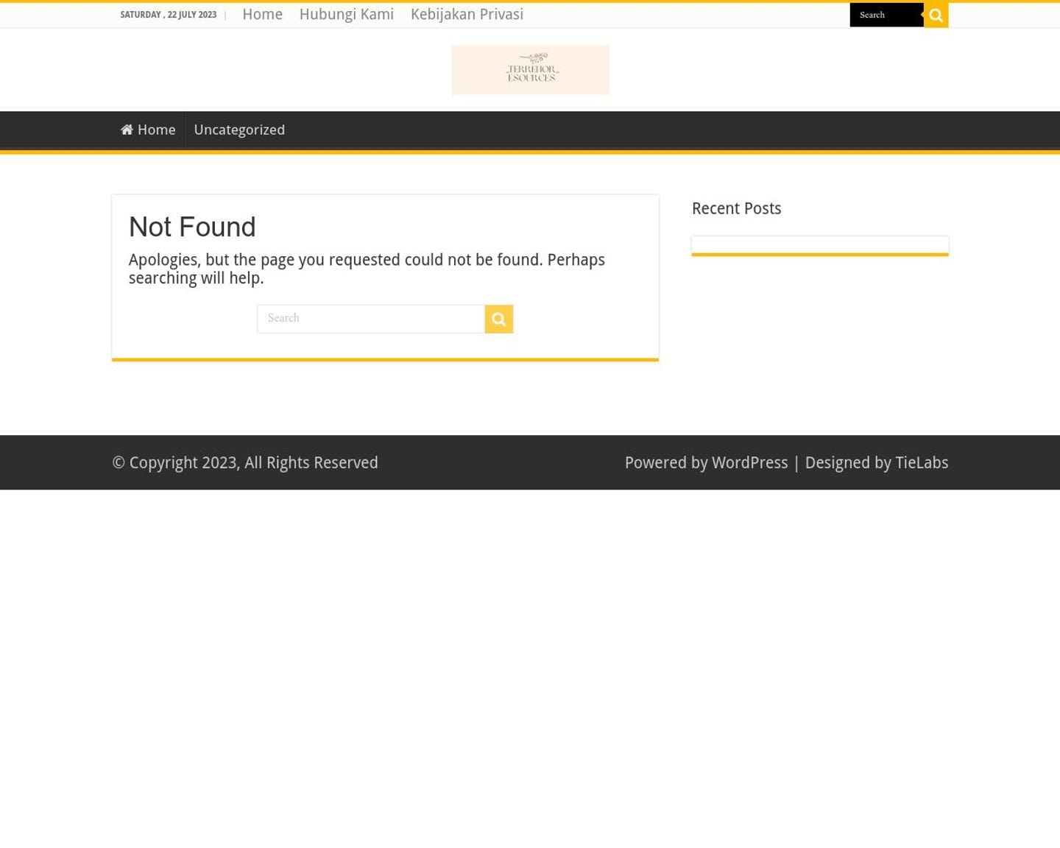Viewport: 1060px width, 848px height.
Task: Click the Apologies error message paragraph
Action: click(367, 269)
